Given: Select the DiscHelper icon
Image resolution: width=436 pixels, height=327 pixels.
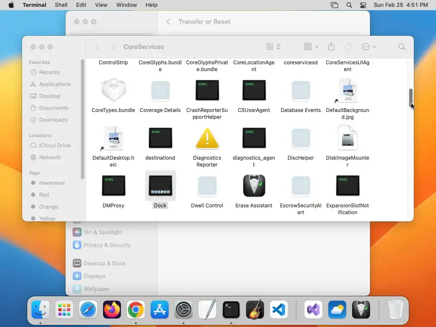Looking at the screenshot, I should click(301, 138).
